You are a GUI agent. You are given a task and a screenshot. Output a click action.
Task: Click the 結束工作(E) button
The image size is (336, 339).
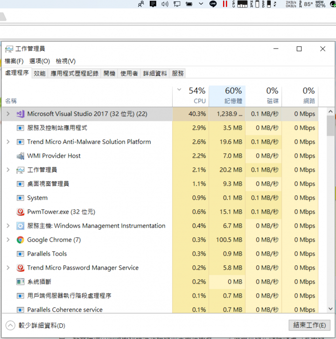pyautogui.click(x=309, y=325)
